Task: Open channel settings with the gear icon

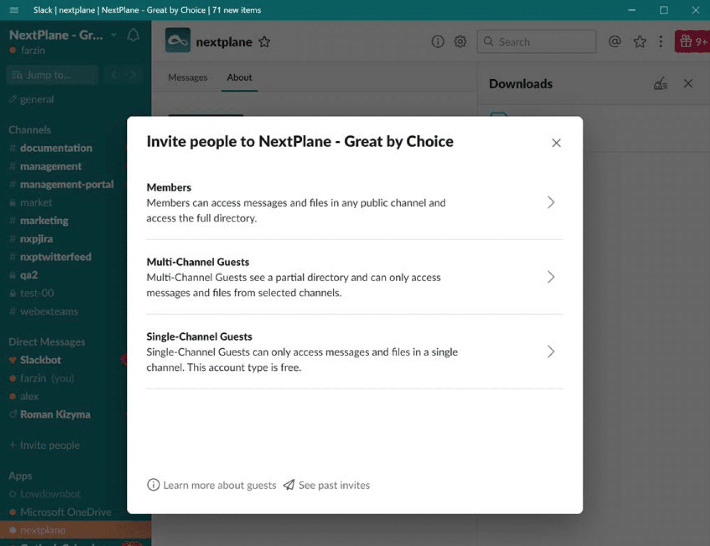Action: pos(460,41)
